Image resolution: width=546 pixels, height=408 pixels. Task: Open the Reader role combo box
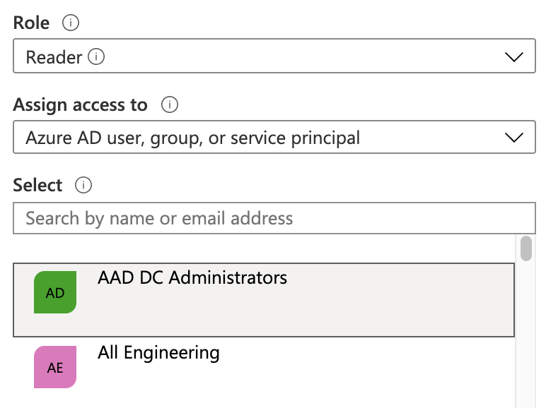[x=269, y=57]
